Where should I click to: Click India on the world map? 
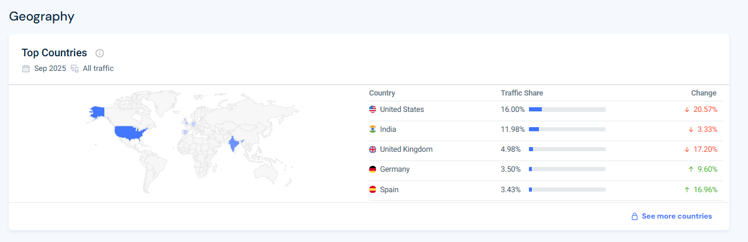pyautogui.click(x=233, y=144)
